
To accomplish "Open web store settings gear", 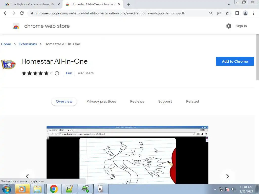I will [229, 26].
